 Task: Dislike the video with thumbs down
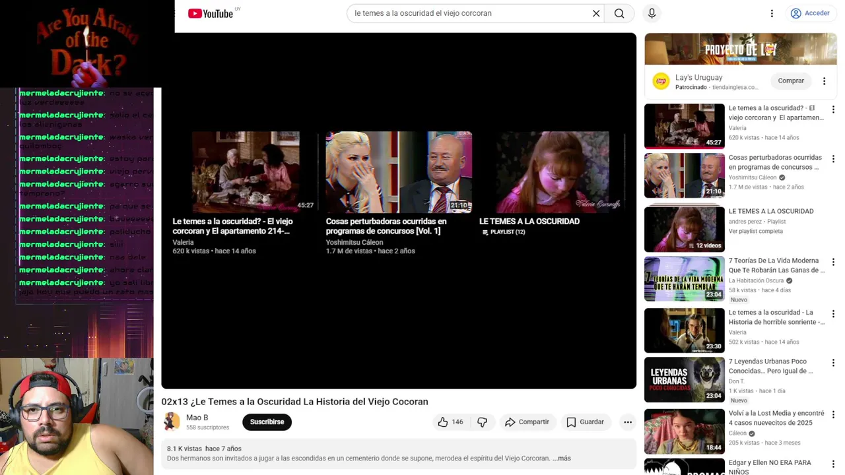[483, 422]
